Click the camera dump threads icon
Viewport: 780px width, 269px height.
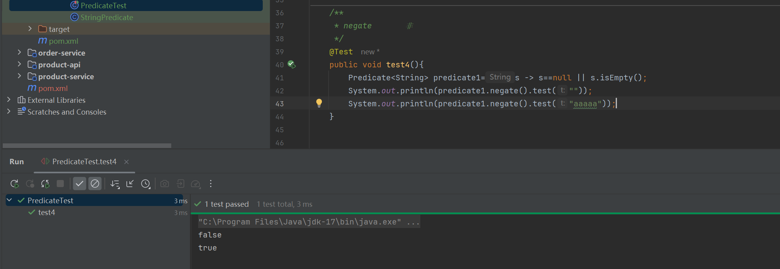[165, 184]
